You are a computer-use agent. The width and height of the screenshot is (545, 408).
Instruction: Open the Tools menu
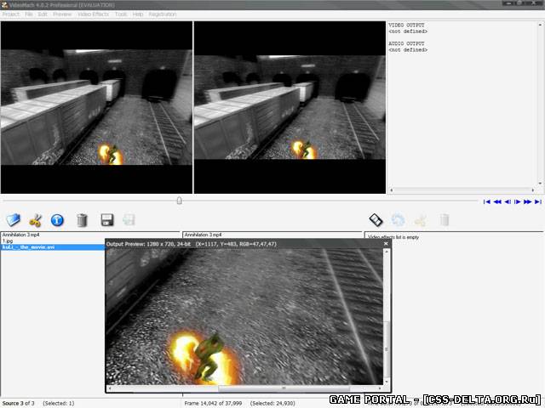121,14
